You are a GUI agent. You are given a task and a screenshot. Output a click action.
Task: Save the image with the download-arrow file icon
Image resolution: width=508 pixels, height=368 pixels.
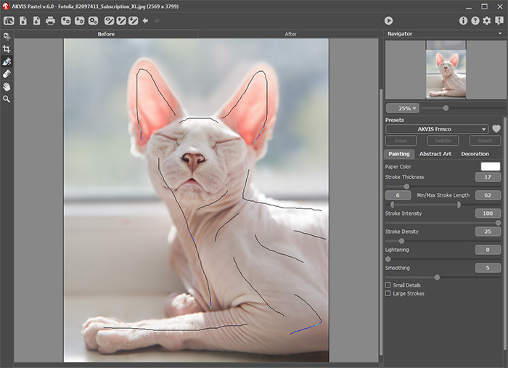pos(36,21)
